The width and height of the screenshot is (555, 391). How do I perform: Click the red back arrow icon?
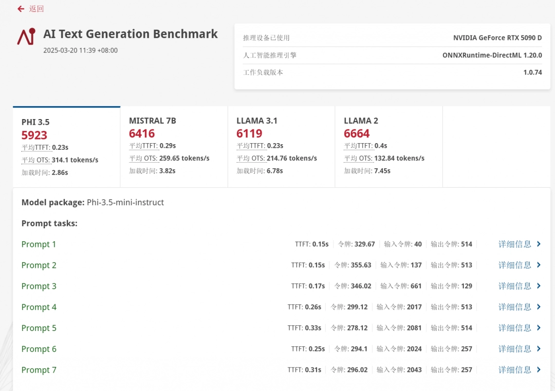click(20, 9)
